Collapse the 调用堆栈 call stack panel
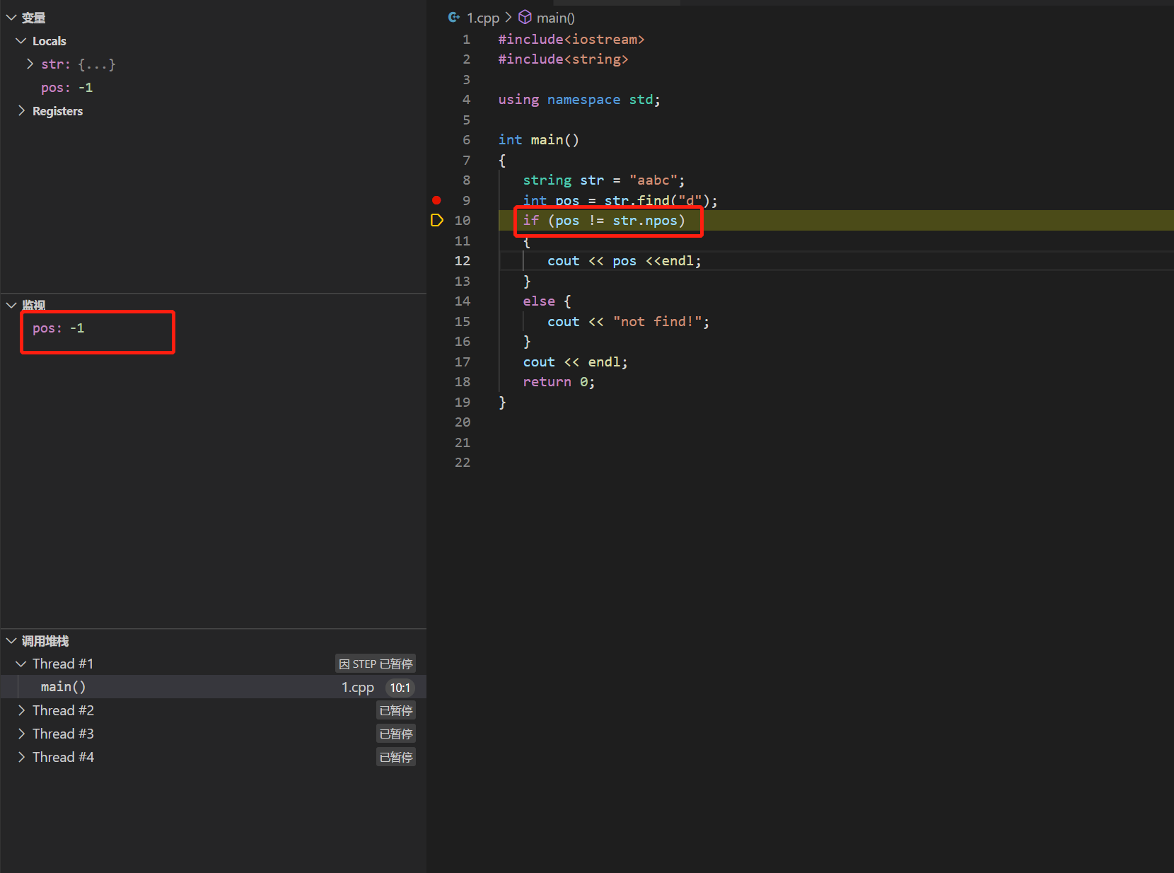Viewport: 1174px width, 873px height. pos(11,641)
